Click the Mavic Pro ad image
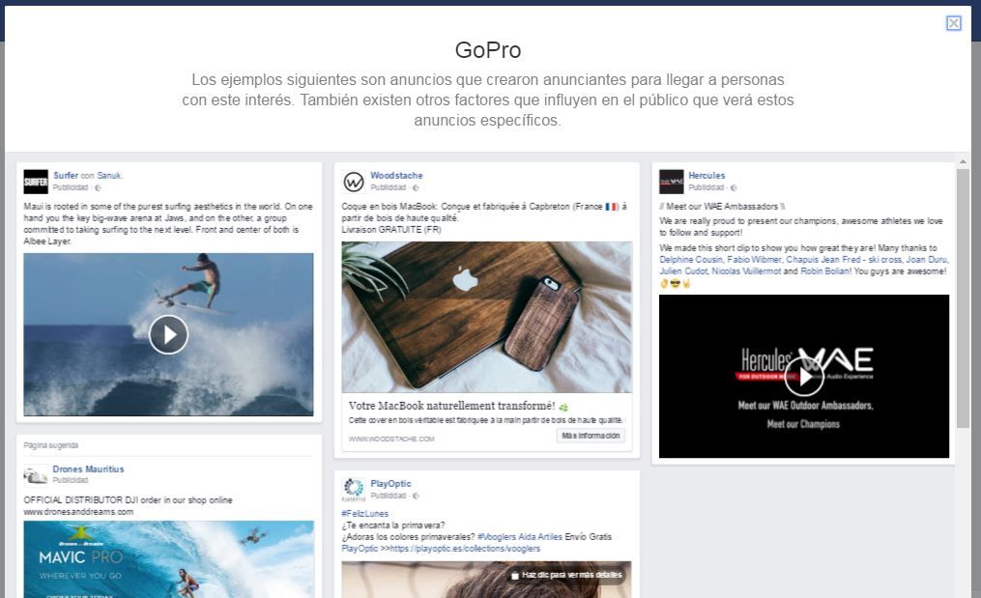Screen dimensions: 981x598 (x=168, y=559)
